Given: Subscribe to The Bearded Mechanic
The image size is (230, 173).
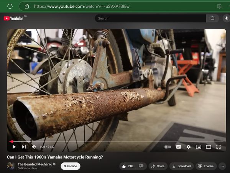Looking at the screenshot, I should point(71,166).
